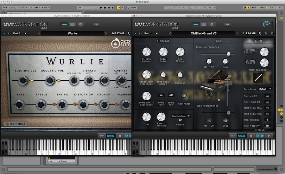Click the General section header
The width and height of the screenshot is (285, 174).
pyautogui.click(x=163, y=41)
